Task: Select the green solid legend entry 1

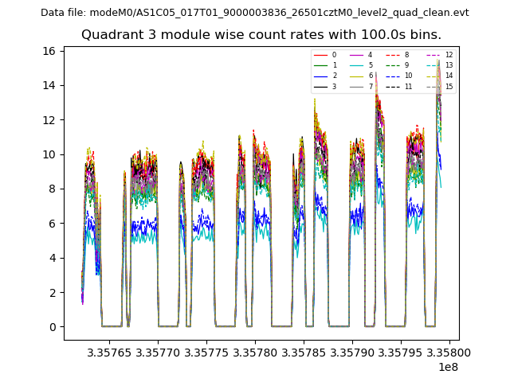Action: pos(325,65)
